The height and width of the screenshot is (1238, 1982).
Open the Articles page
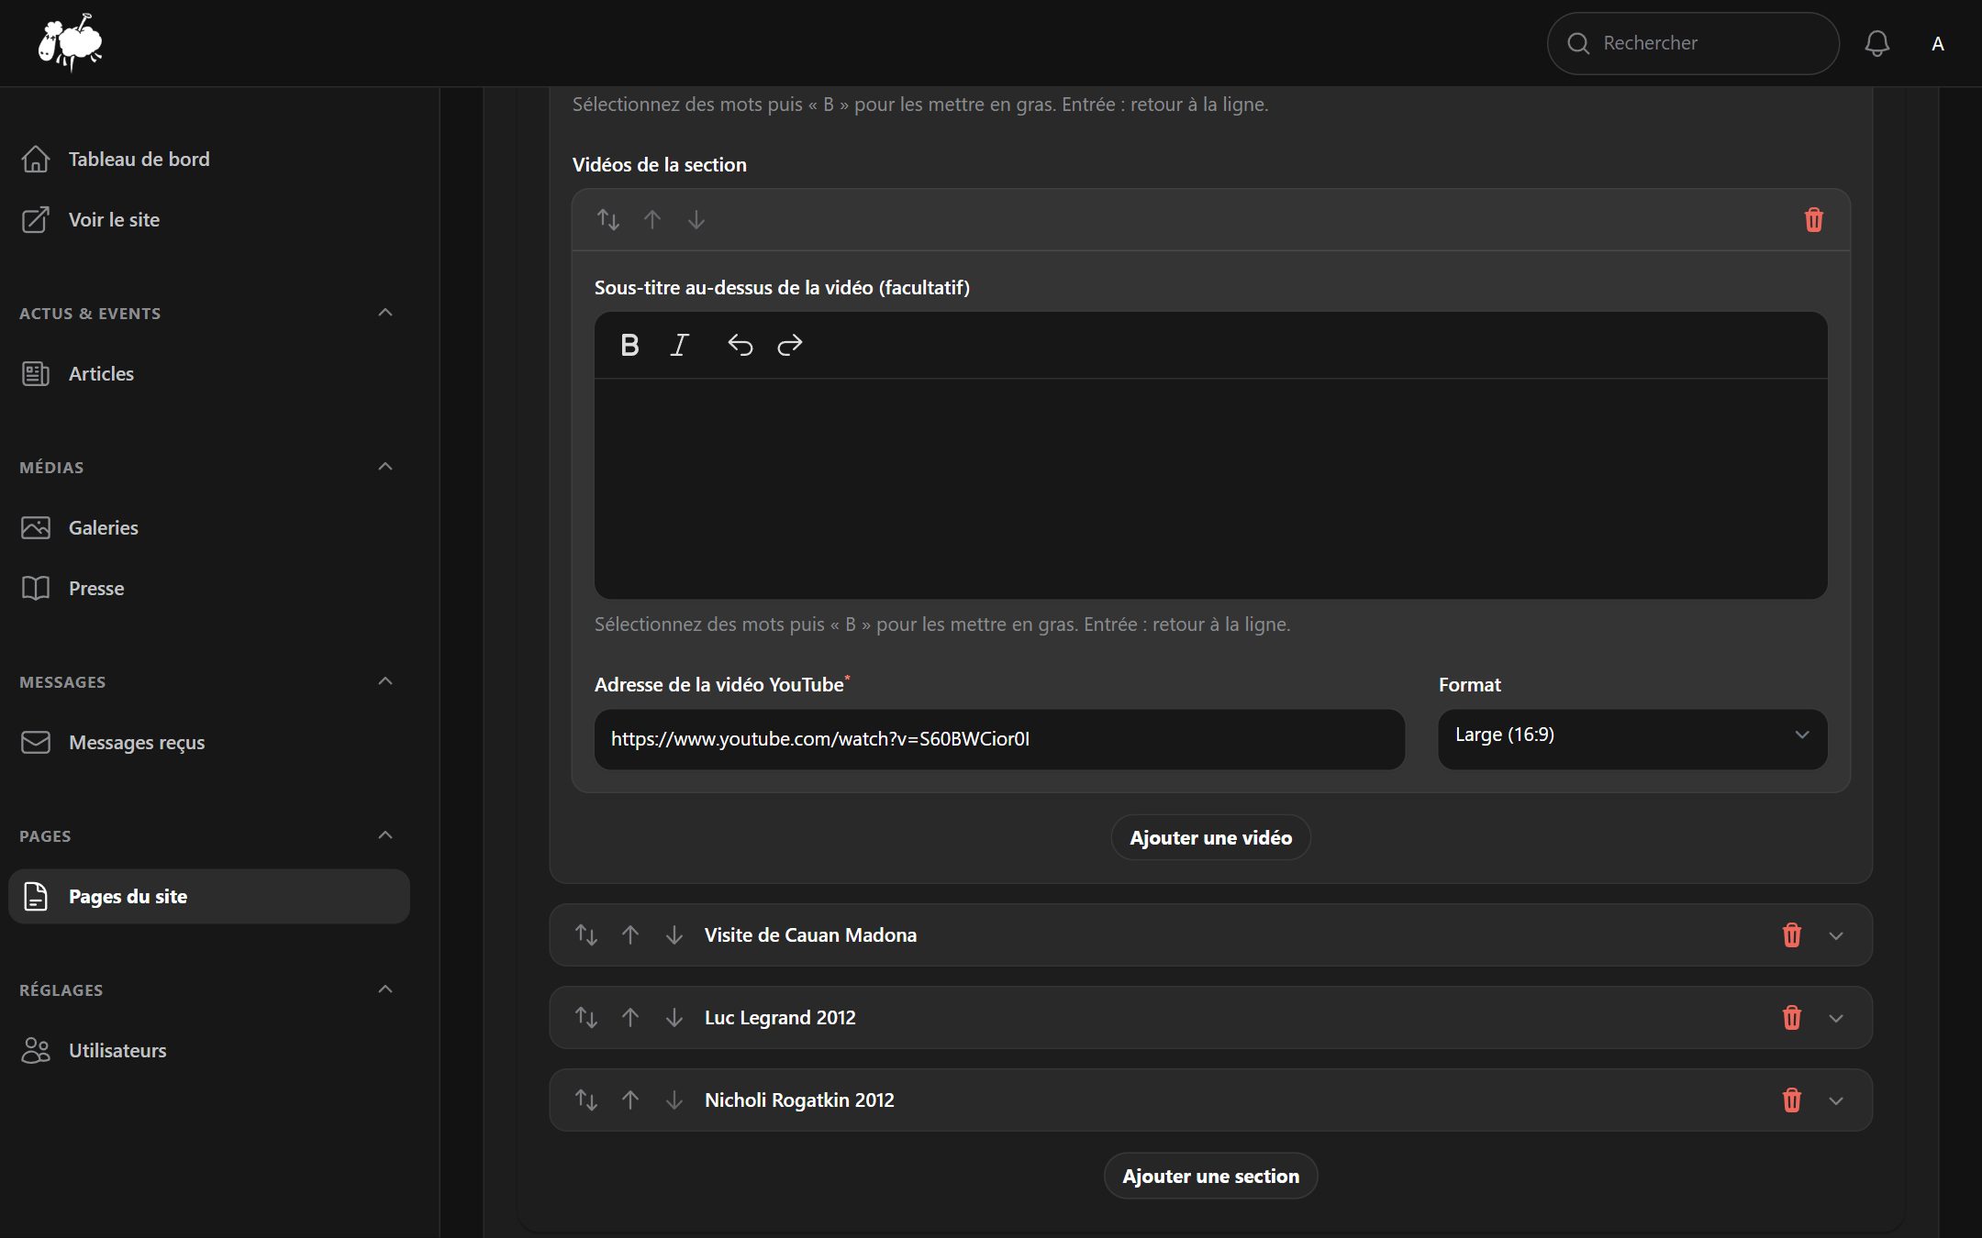tap(209, 373)
